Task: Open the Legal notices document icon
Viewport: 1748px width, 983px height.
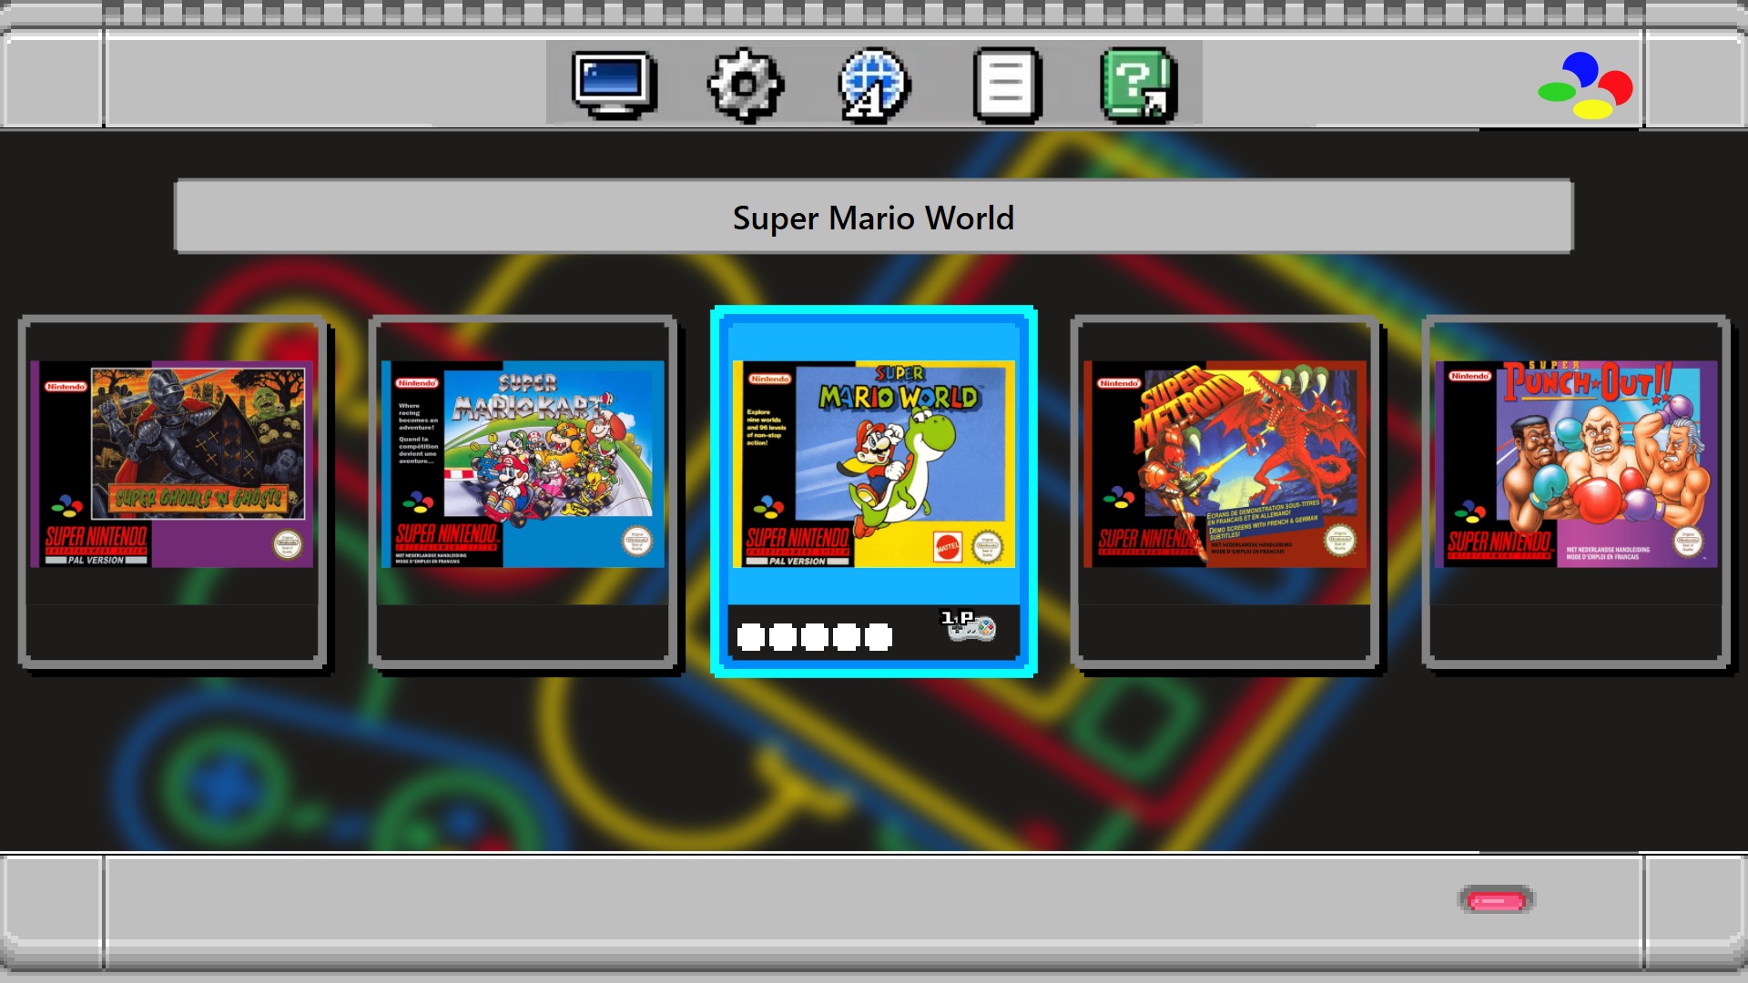Action: point(1007,85)
